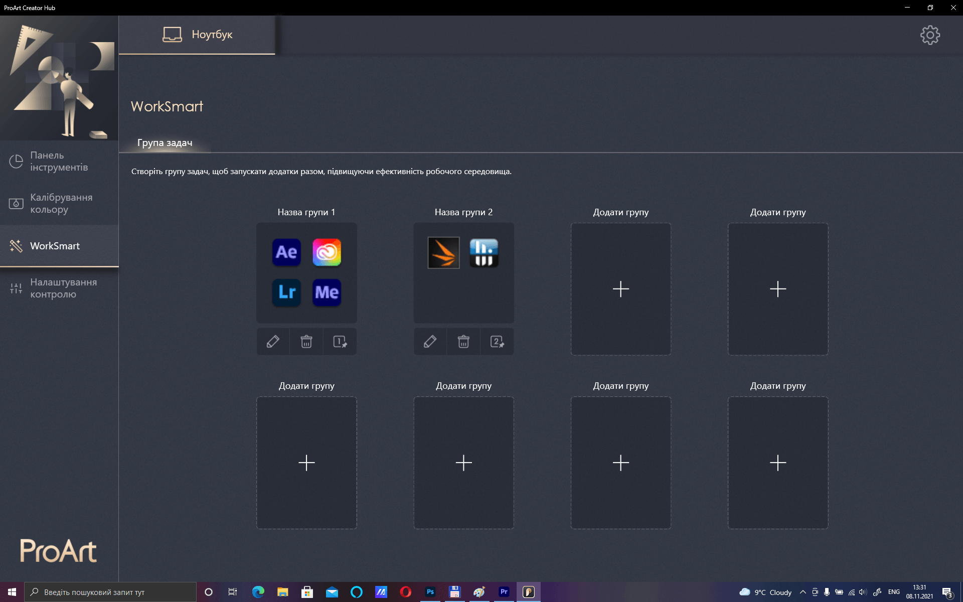Click the Windows taskbar search field

[x=110, y=592]
